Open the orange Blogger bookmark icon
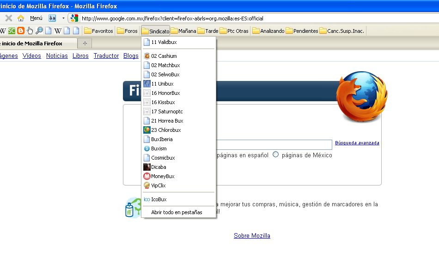The width and height of the screenshot is (439, 253). click(21, 31)
